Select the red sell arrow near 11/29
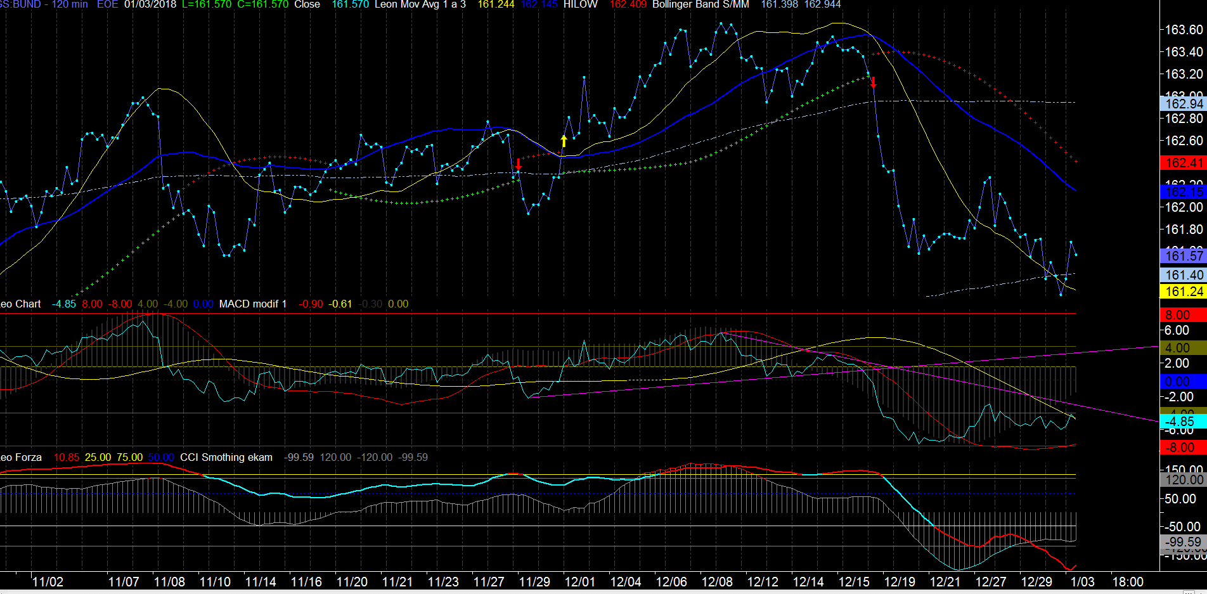The height and width of the screenshot is (594, 1207). coord(518,164)
